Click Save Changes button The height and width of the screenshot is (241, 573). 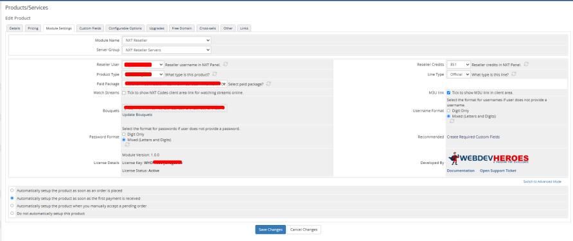point(270,229)
